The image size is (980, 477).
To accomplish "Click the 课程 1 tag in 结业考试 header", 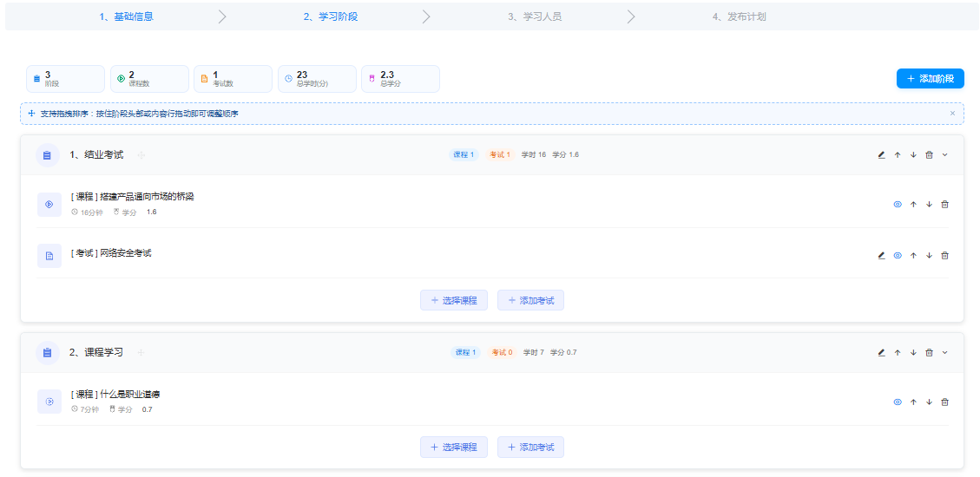I will (464, 155).
